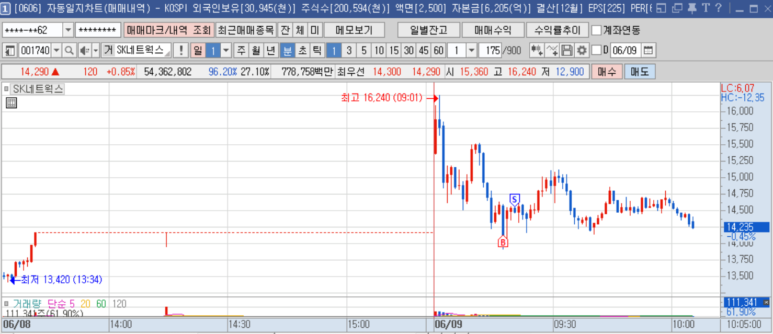Open the calendar date picker icon
This screenshot has width=773, height=334.
point(648,51)
